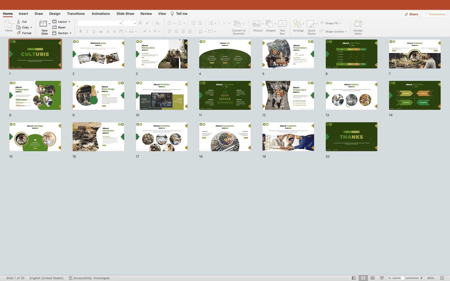Expand the Shape Fill dropdown

click(x=340, y=23)
